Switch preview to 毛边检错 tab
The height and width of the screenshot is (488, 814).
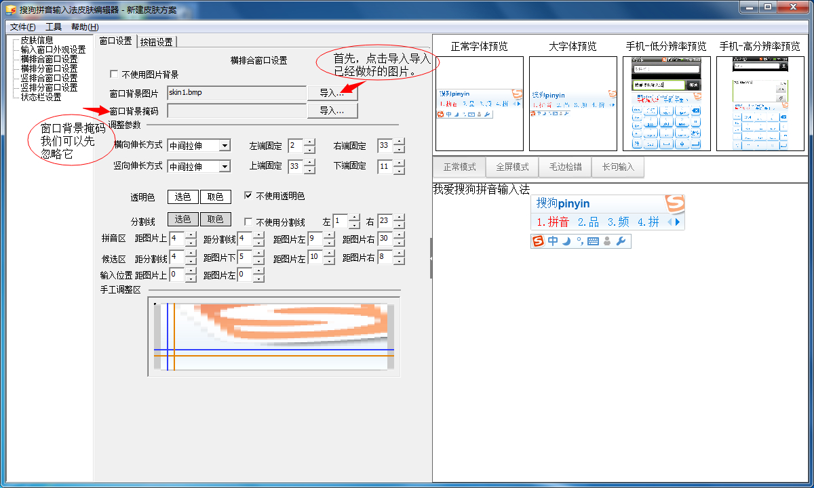click(565, 167)
